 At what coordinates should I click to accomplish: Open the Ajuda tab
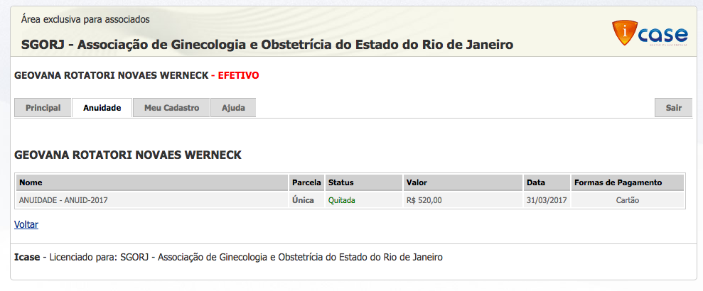(x=233, y=108)
